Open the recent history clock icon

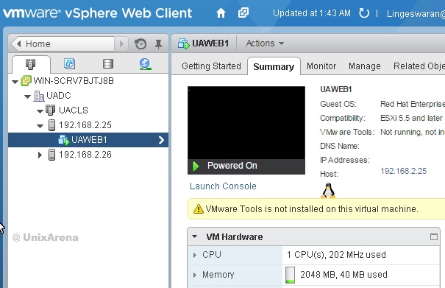tap(140, 43)
